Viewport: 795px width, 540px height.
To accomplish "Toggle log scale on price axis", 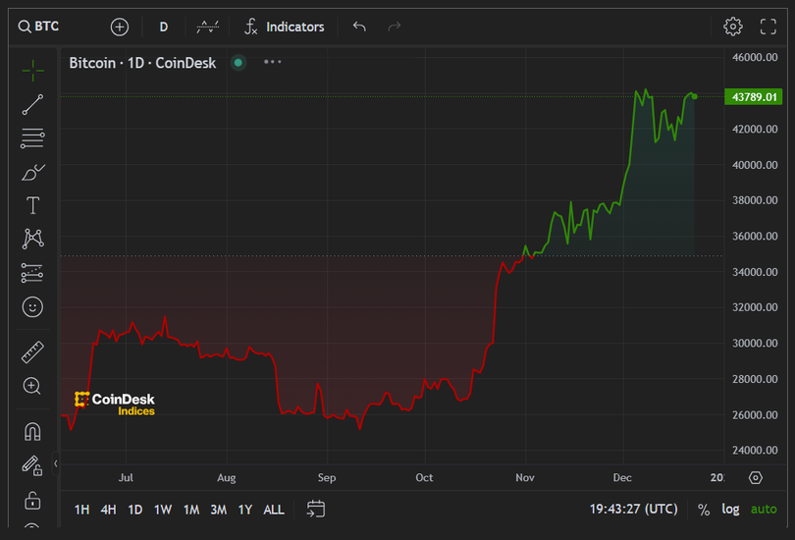I will (x=730, y=509).
